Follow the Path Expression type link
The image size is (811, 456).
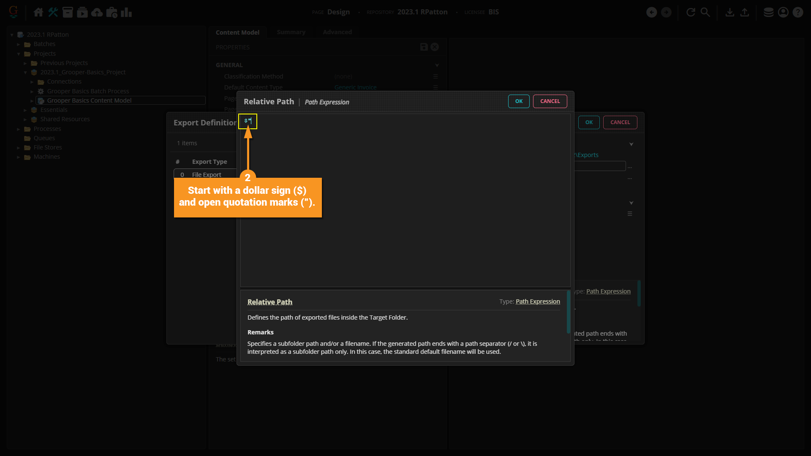(x=537, y=301)
